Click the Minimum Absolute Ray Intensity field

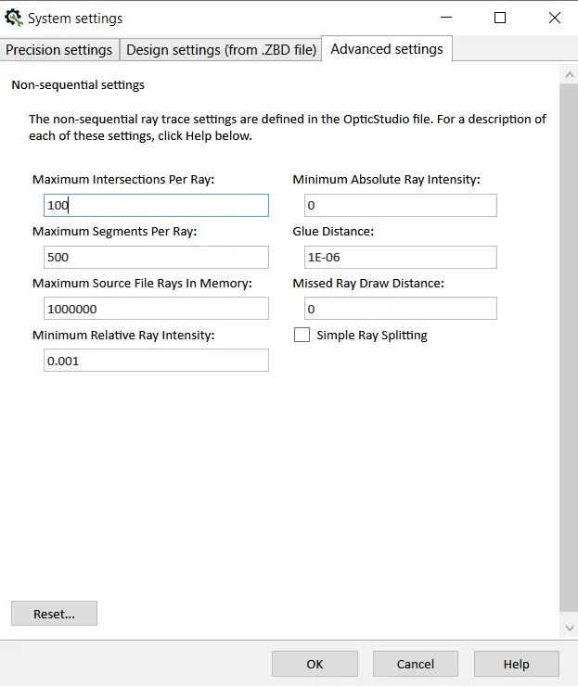point(401,205)
